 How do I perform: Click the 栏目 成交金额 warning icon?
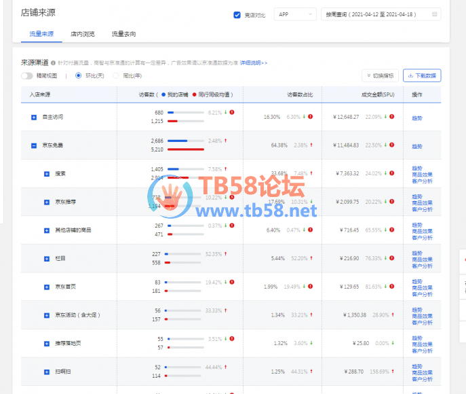(x=391, y=258)
